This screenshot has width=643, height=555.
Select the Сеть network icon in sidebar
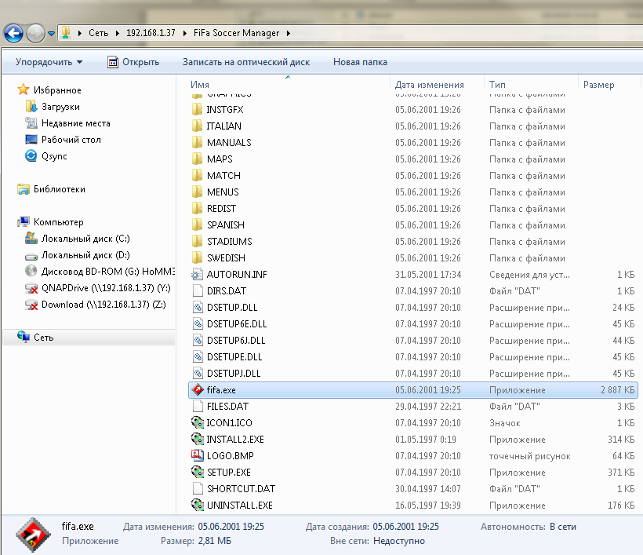pos(24,337)
